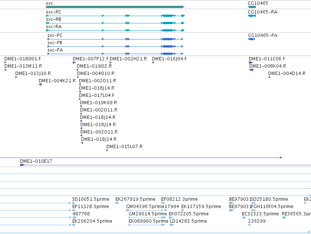Click the EK072205.5prime EST
Image resolution: width=311 pixels, height=234 pixels.
(171, 218)
